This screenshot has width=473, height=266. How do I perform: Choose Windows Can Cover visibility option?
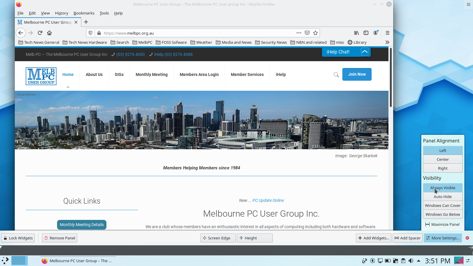coord(443,205)
